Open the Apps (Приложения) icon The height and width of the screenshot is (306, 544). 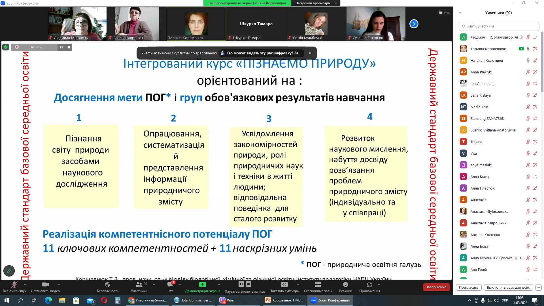click(369, 284)
